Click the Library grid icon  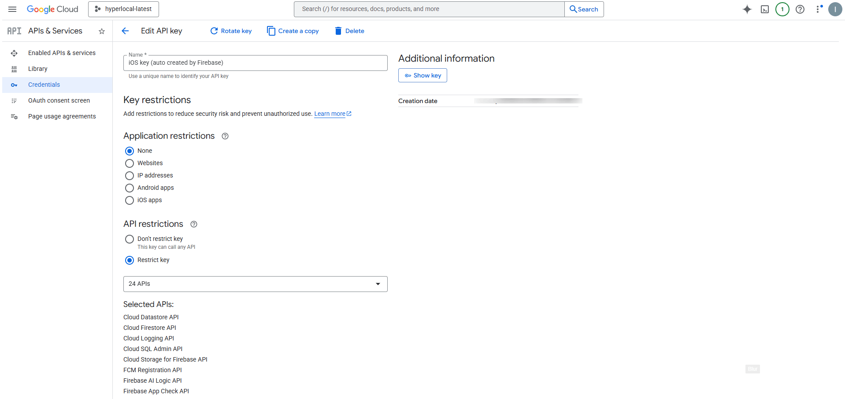click(x=14, y=69)
